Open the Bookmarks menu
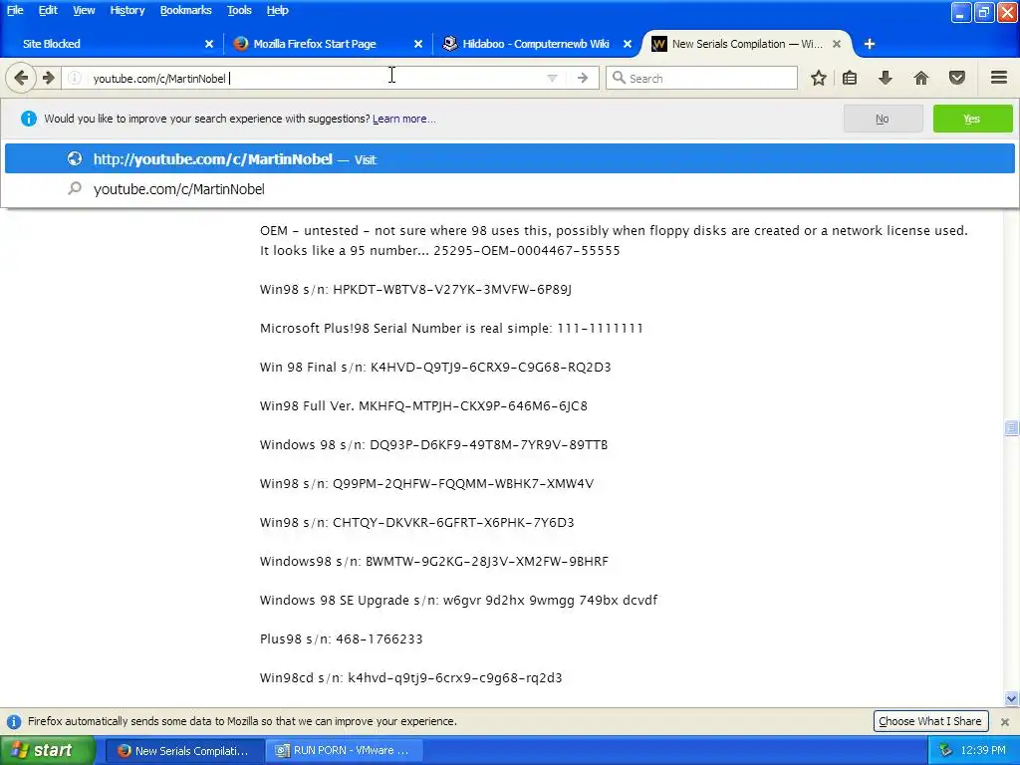This screenshot has height=765, width=1020. 185,10
